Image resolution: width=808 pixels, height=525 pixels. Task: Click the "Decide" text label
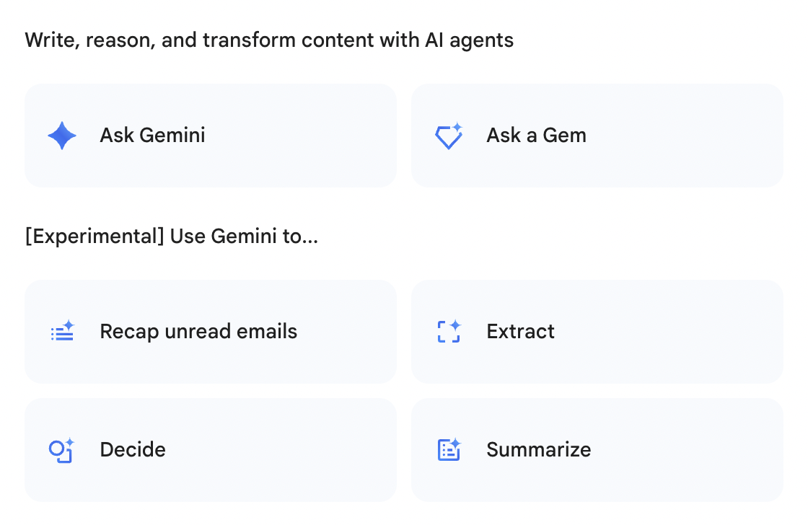(x=133, y=450)
